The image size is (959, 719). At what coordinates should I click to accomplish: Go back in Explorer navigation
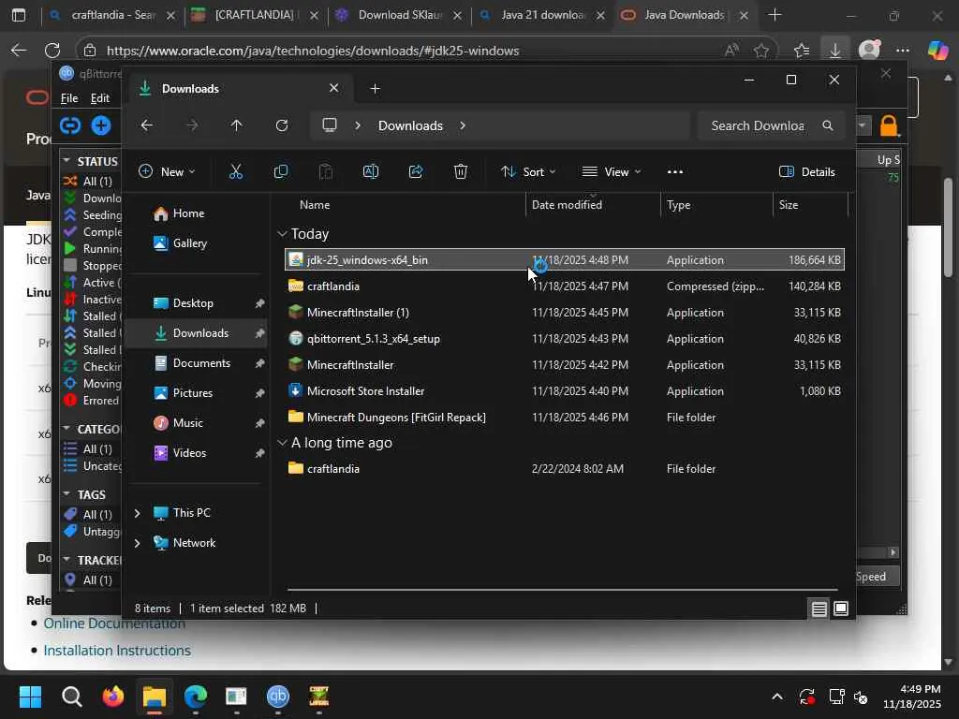(x=147, y=125)
